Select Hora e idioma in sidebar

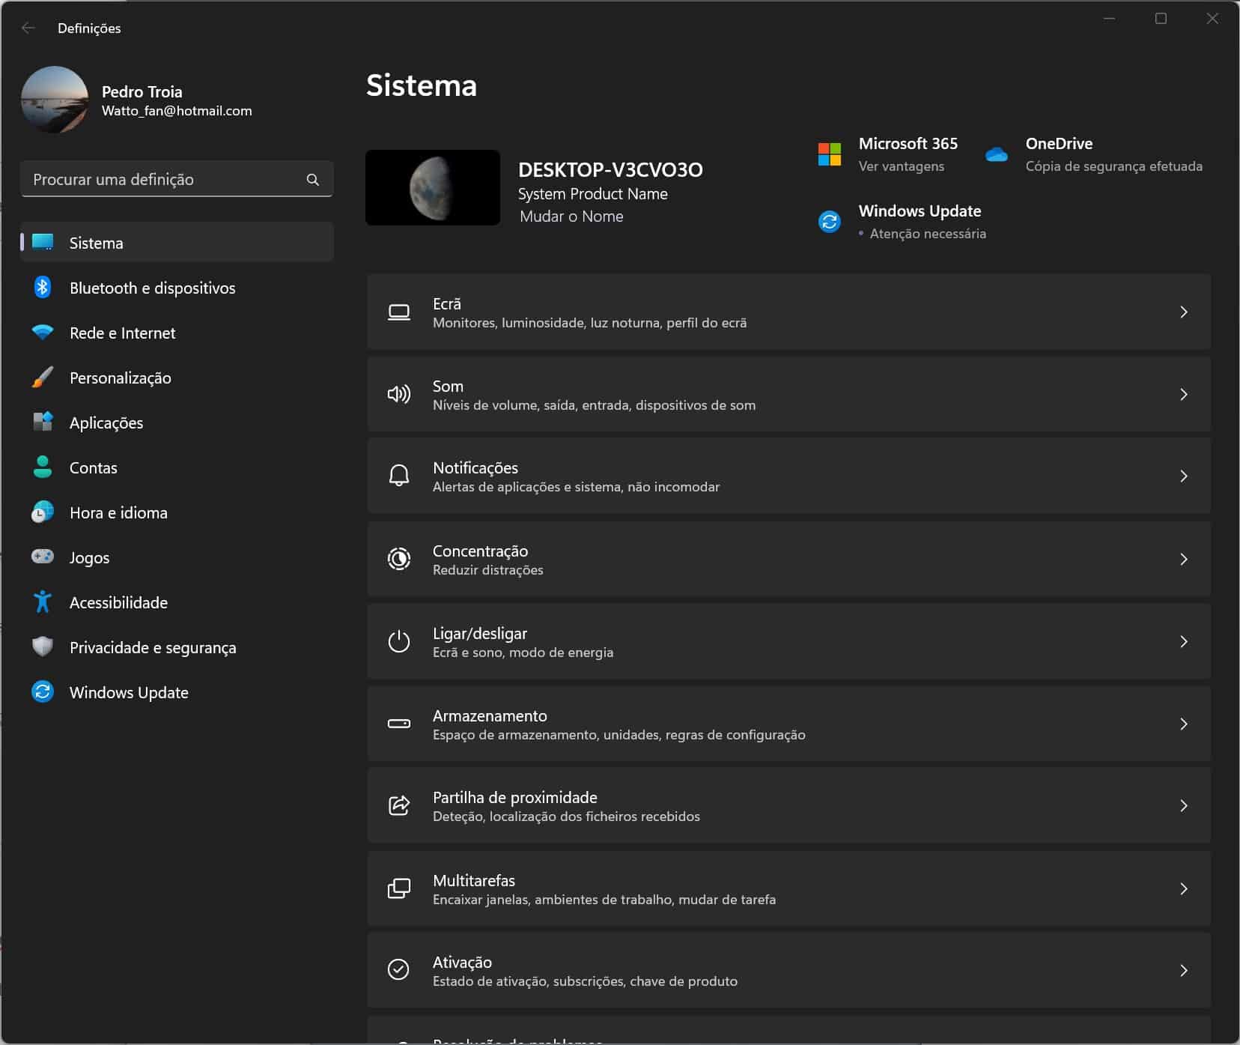pos(118,512)
